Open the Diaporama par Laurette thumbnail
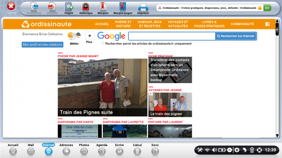This screenshot has width=282, height=158. 125,131
